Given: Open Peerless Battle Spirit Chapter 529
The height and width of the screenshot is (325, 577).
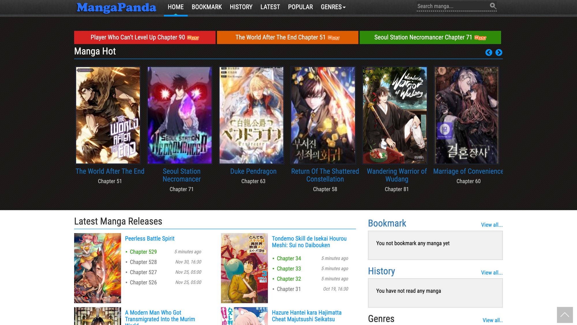Looking at the screenshot, I should [143, 252].
